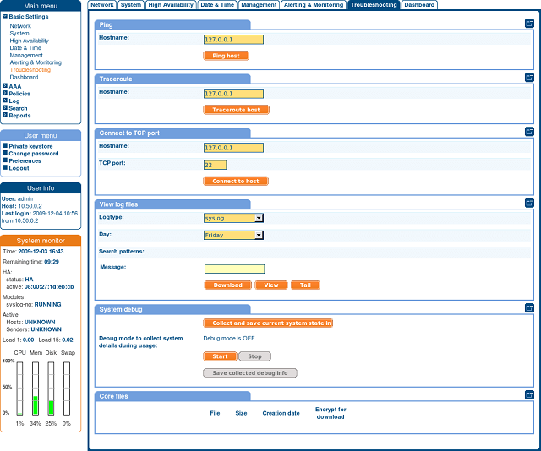The width and height of the screenshot is (541, 451).
Task: Collapse the Connect to TCP port panel icon
Action: point(529,132)
